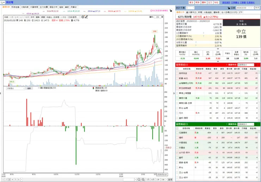Viewport: 261px width, 182px height.
Task: Open the dropdown in the green 賣超15 header
Action: coord(253,124)
